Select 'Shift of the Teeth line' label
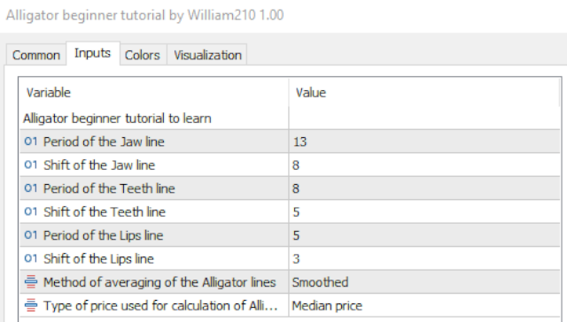The image size is (567, 322). [105, 212]
